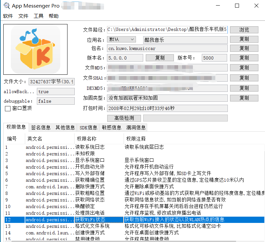
Task: Select the 敏感信息 tab
Action: [x=112, y=127]
